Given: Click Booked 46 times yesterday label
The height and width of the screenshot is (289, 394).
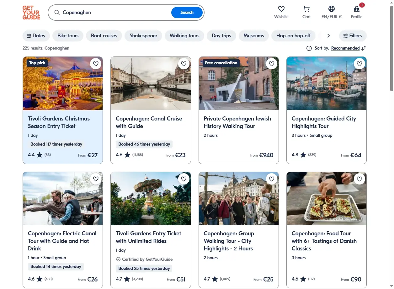Looking at the screenshot, I should tap(144, 144).
